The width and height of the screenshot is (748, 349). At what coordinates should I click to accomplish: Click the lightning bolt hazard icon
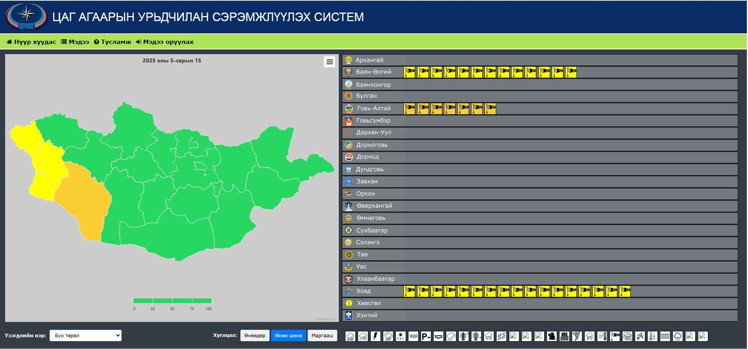(x=375, y=336)
